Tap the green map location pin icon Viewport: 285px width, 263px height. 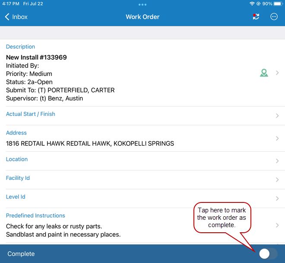[x=264, y=73]
